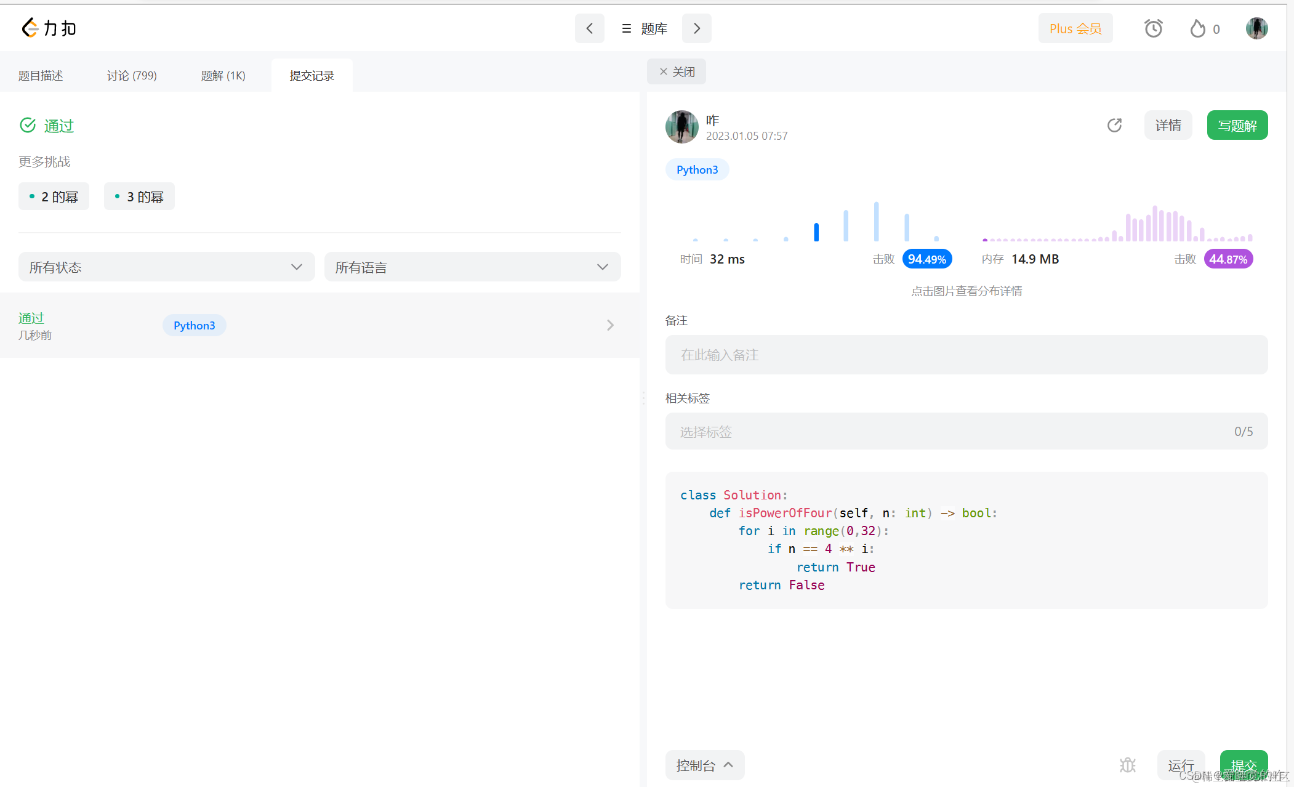This screenshot has height=787, width=1294.
Task: Switch to the 题目描述 tab
Action: coord(41,75)
